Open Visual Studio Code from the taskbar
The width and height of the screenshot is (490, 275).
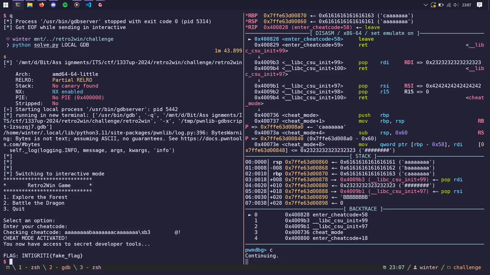pos(89,5)
